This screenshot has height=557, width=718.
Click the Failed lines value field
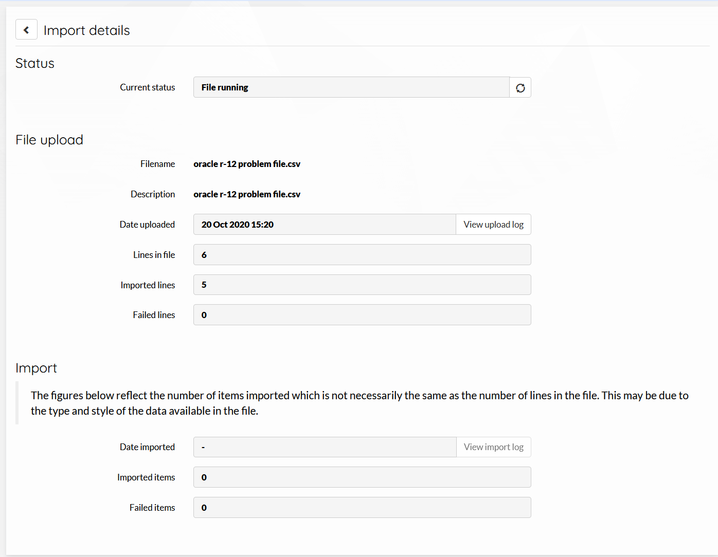(362, 315)
